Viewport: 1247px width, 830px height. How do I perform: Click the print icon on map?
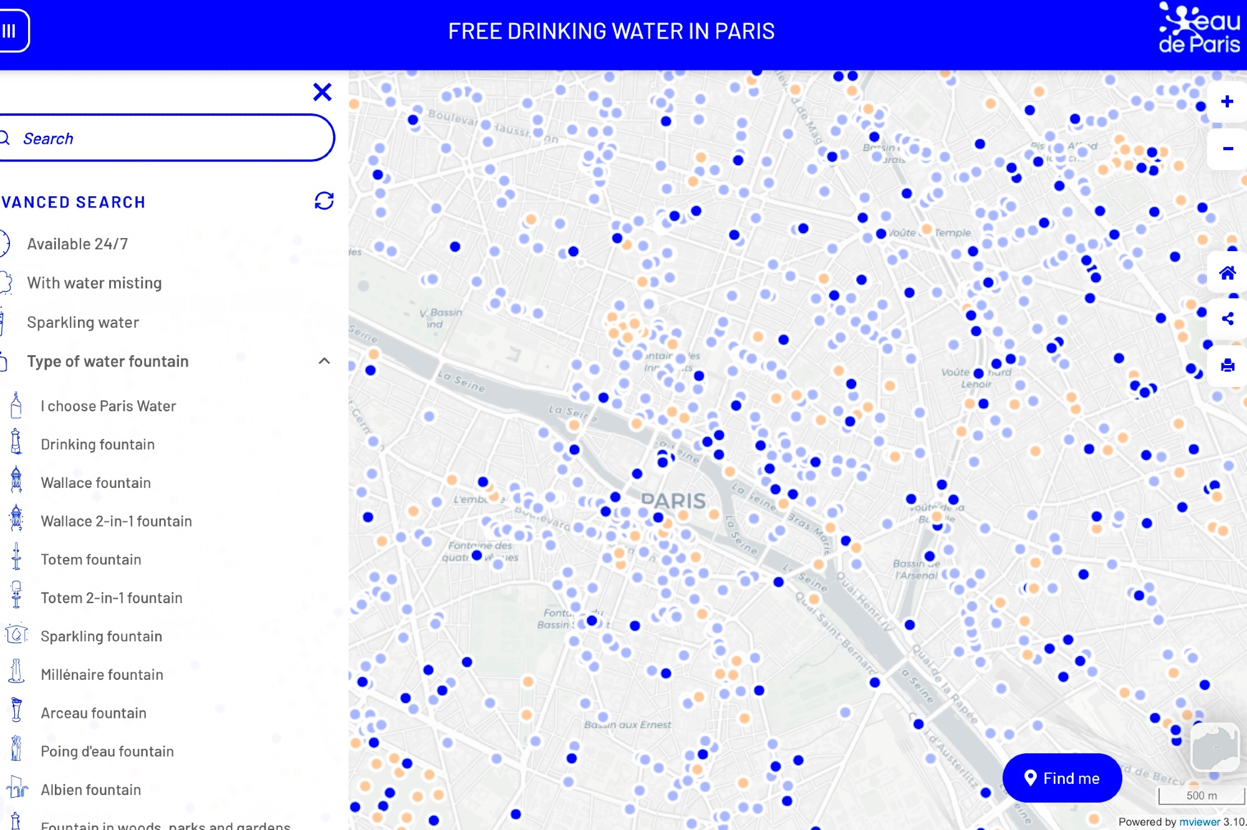(x=1227, y=366)
